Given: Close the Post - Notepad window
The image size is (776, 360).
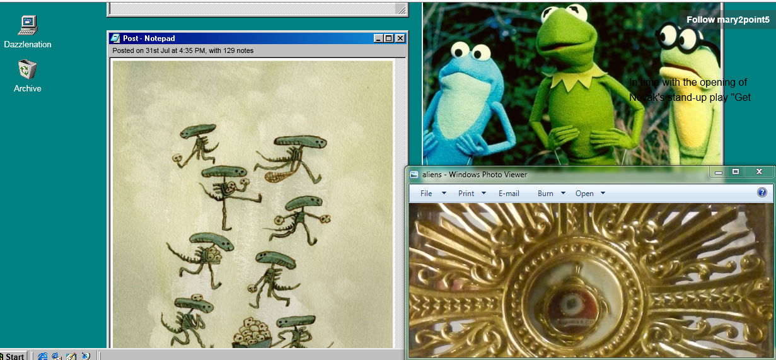Looking at the screenshot, I should 400,38.
